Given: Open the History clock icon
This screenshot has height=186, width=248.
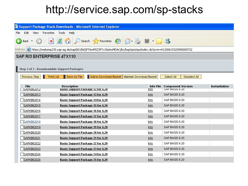Looking at the screenshot, I should tap(118, 41).
